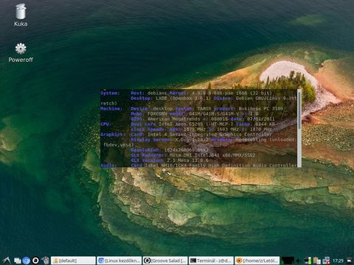Open the volume control speaker icon
The image size is (354, 265).
(x=299, y=261)
